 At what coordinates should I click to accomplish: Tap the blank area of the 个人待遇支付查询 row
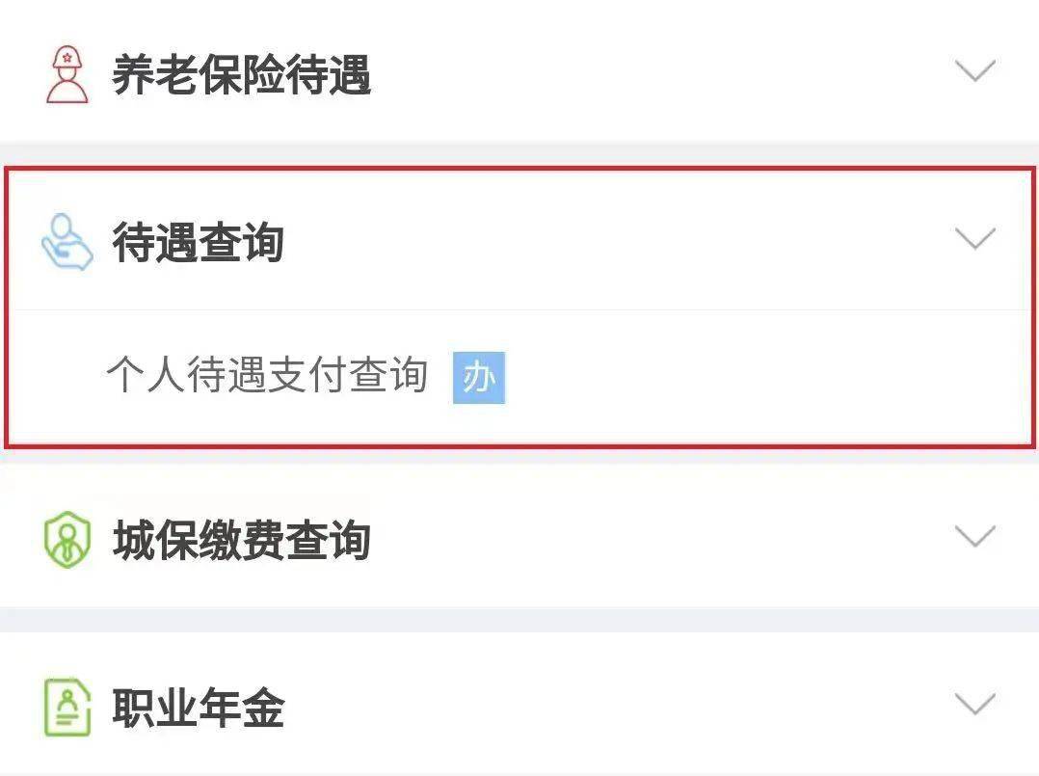pos(762,378)
